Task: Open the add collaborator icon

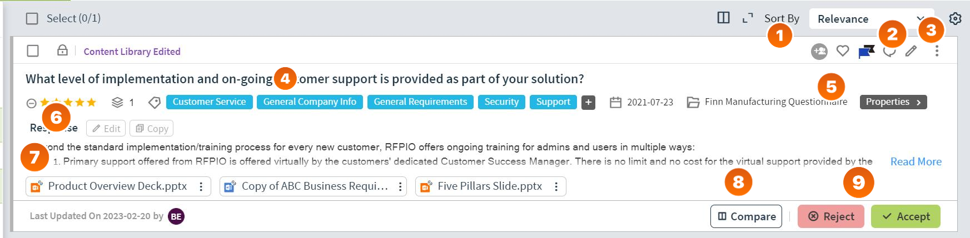Action: pos(819,52)
